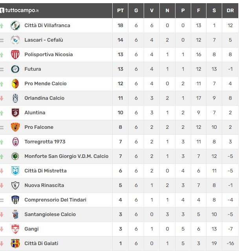Open the tuttocampo.it logo in header
The width and height of the screenshot is (243, 251).
[20, 11]
